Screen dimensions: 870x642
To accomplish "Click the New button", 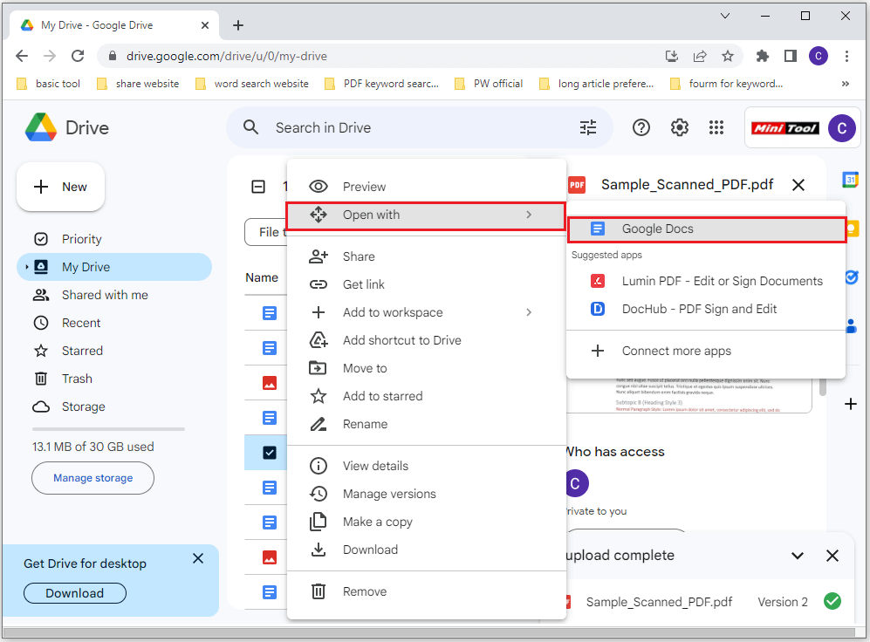I will (x=60, y=187).
